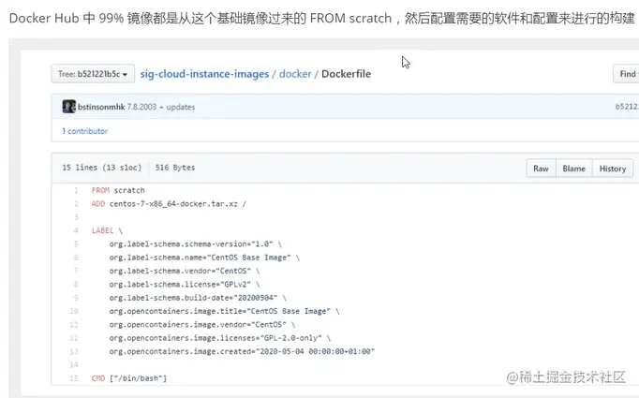639x398 pixels.
Task: Open the Tree b521221b5c branch dropdown
Action: point(91,74)
